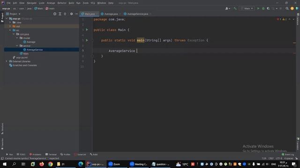Viewport: 300px width, 168px height.
Task: Toggle the Database tool window stripe
Action: coord(298,19)
